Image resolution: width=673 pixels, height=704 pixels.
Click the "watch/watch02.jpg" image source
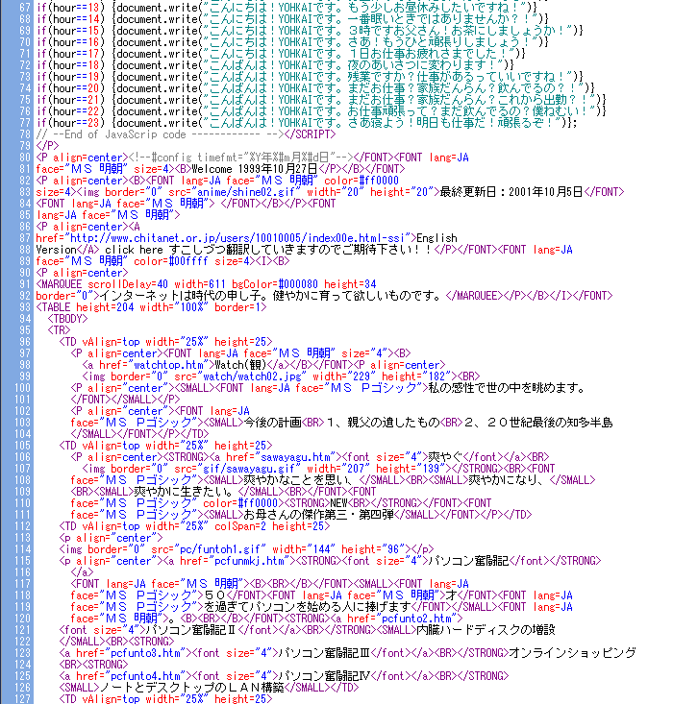pyautogui.click(x=252, y=376)
